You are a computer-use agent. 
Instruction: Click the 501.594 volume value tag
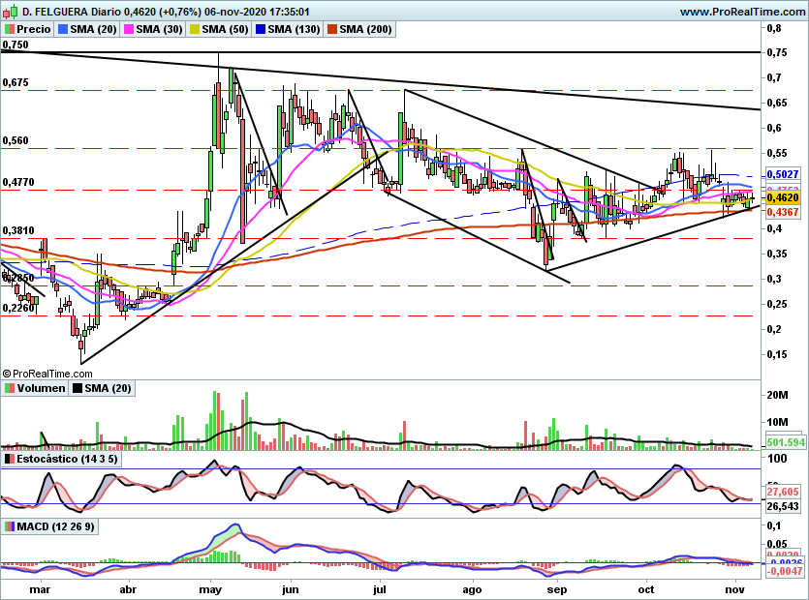pos(786,442)
